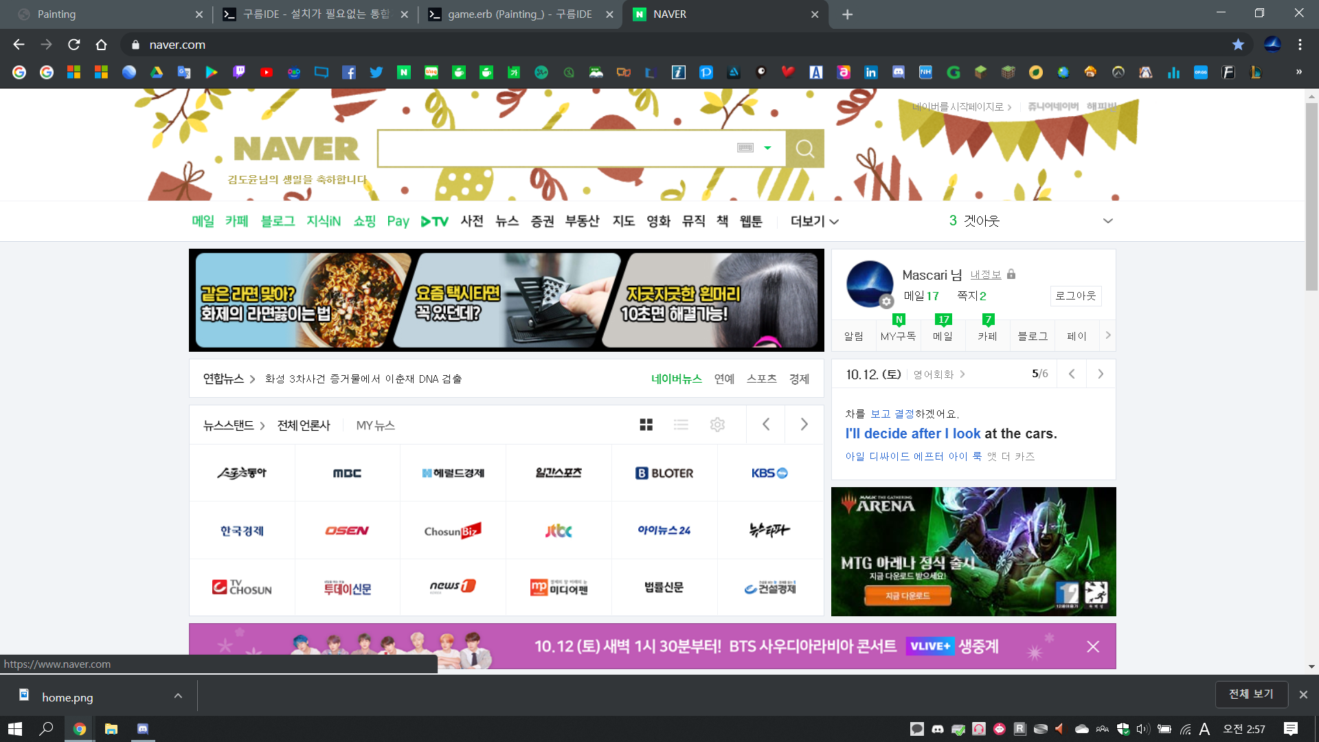Open 내정보 account link
This screenshot has height=742, width=1319.
click(x=986, y=274)
